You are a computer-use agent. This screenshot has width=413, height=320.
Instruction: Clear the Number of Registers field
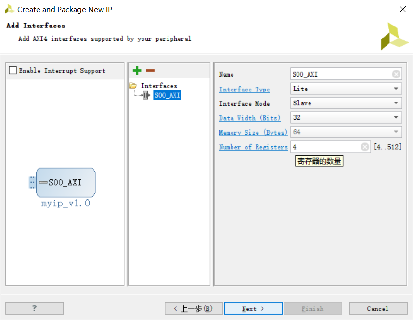(365, 147)
